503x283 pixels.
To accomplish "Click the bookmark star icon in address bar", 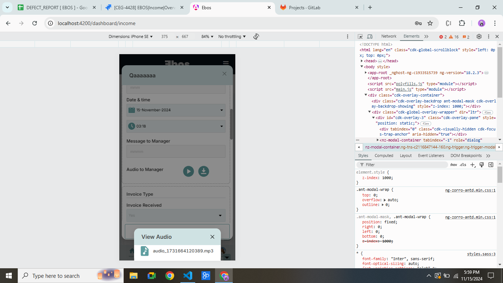I will pos(430,23).
